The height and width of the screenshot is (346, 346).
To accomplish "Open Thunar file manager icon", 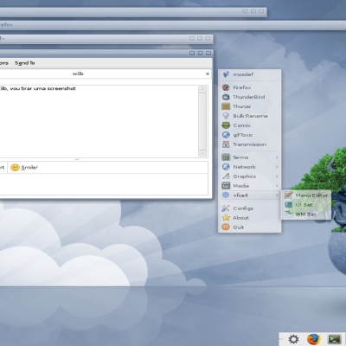I will (226, 106).
